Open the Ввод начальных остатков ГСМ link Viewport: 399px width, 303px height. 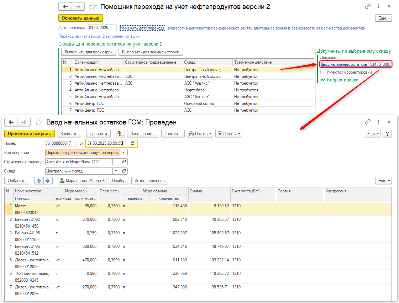(356, 64)
